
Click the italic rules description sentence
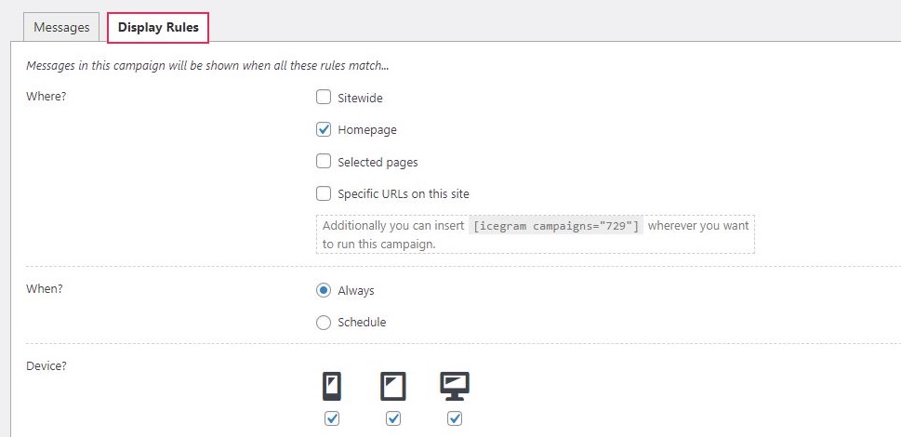pos(208,65)
